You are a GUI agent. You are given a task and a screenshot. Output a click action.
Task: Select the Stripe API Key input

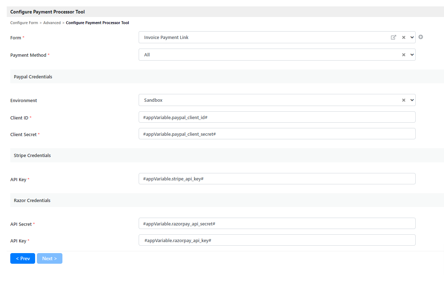click(x=277, y=179)
